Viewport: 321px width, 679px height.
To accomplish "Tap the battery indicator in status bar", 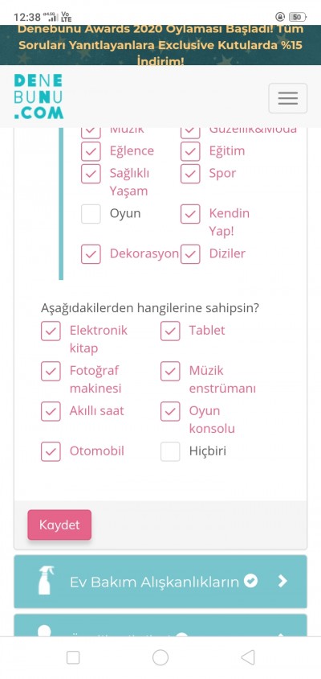I will [297, 17].
